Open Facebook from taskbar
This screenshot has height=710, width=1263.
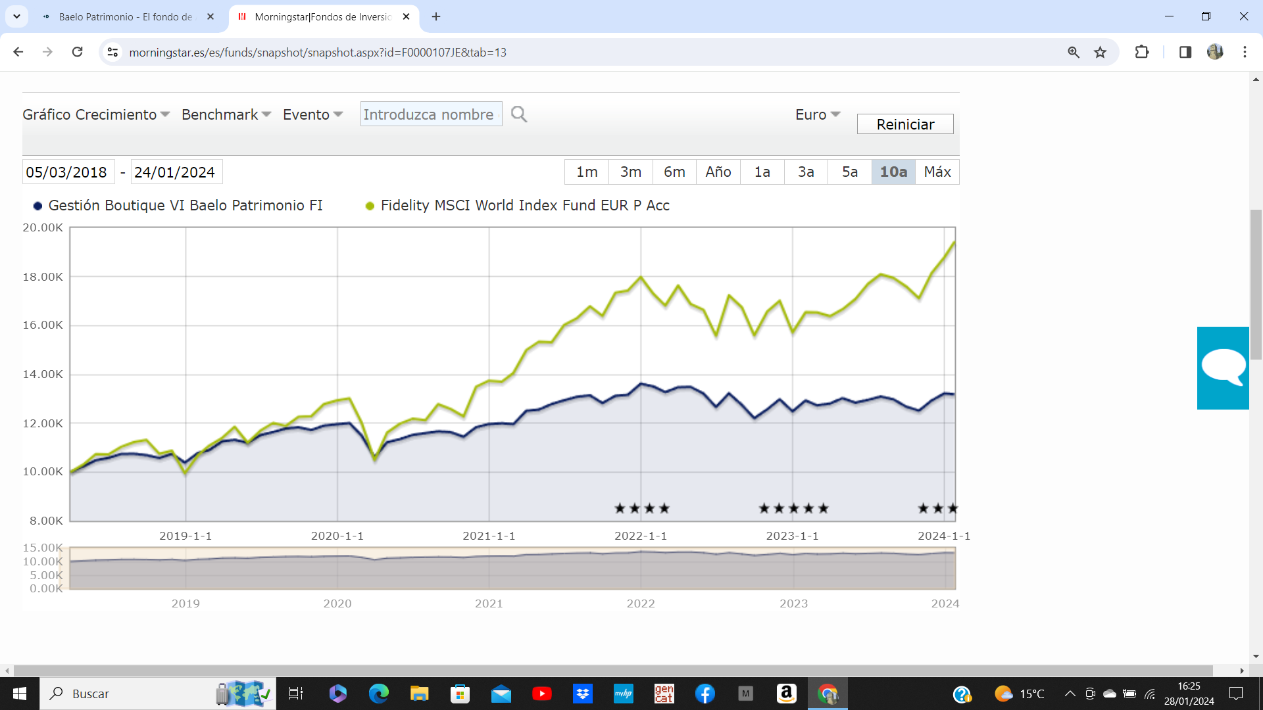click(x=705, y=694)
